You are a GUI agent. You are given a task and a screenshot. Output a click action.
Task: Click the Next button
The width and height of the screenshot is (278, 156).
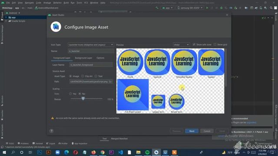coord(192,131)
